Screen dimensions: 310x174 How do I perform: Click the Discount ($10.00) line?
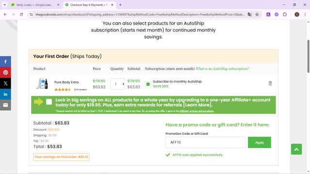coord(46,130)
